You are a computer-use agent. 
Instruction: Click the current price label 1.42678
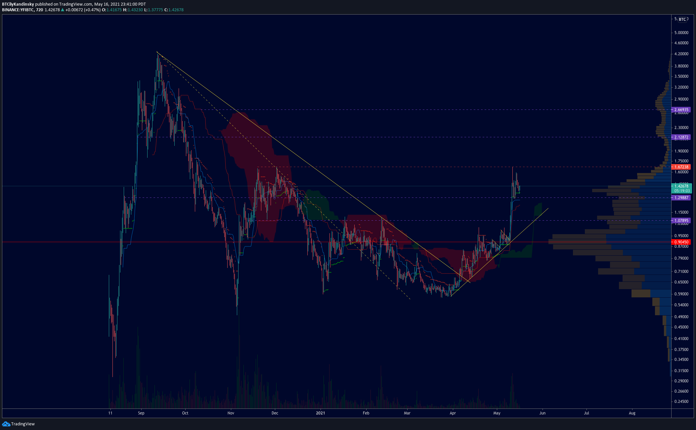[x=681, y=186]
